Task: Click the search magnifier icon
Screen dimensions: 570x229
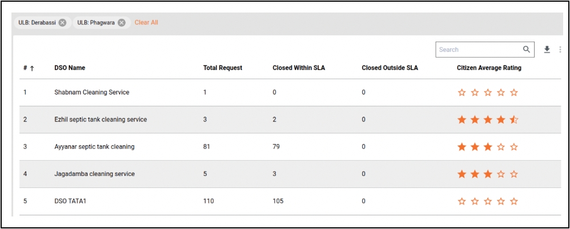Action: click(x=527, y=50)
